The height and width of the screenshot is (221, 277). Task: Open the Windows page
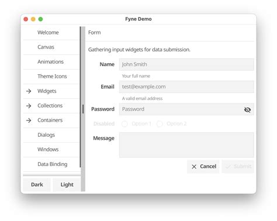click(51, 150)
